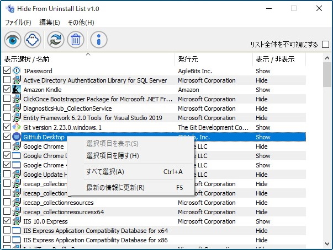
Task: Click the DiagnosticsHub_CollectionService row icon
Action: [x=17, y=108]
